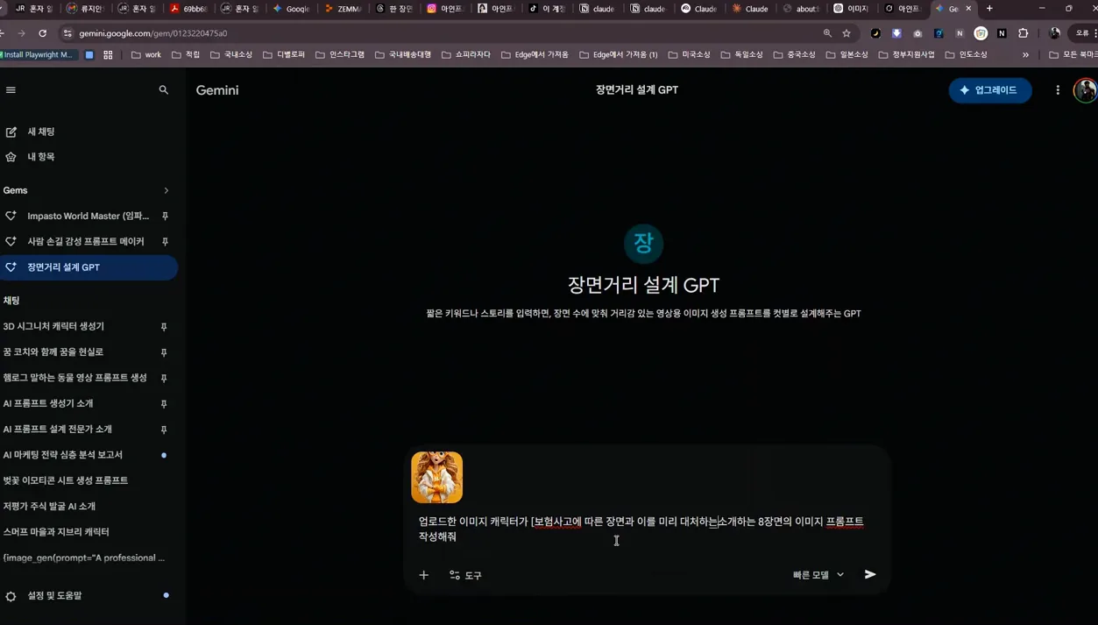The height and width of the screenshot is (625, 1098).
Task: Expand the Gems section chevron
Action: point(166,190)
